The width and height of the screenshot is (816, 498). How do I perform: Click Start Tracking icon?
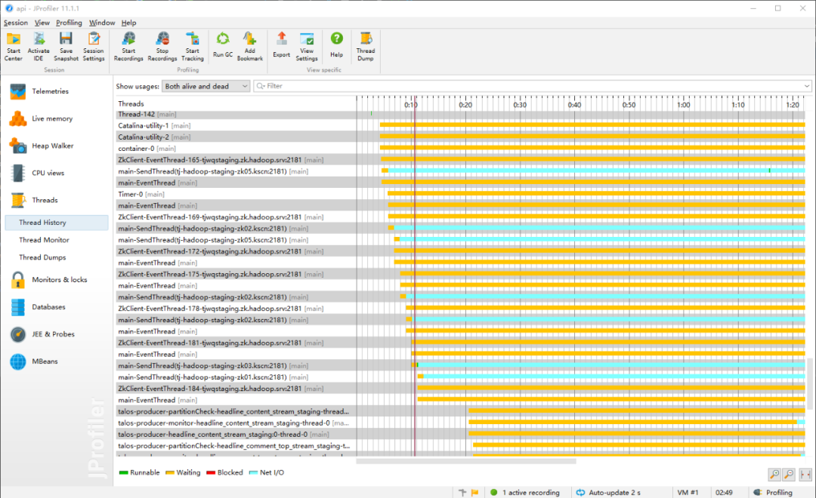tap(193, 46)
